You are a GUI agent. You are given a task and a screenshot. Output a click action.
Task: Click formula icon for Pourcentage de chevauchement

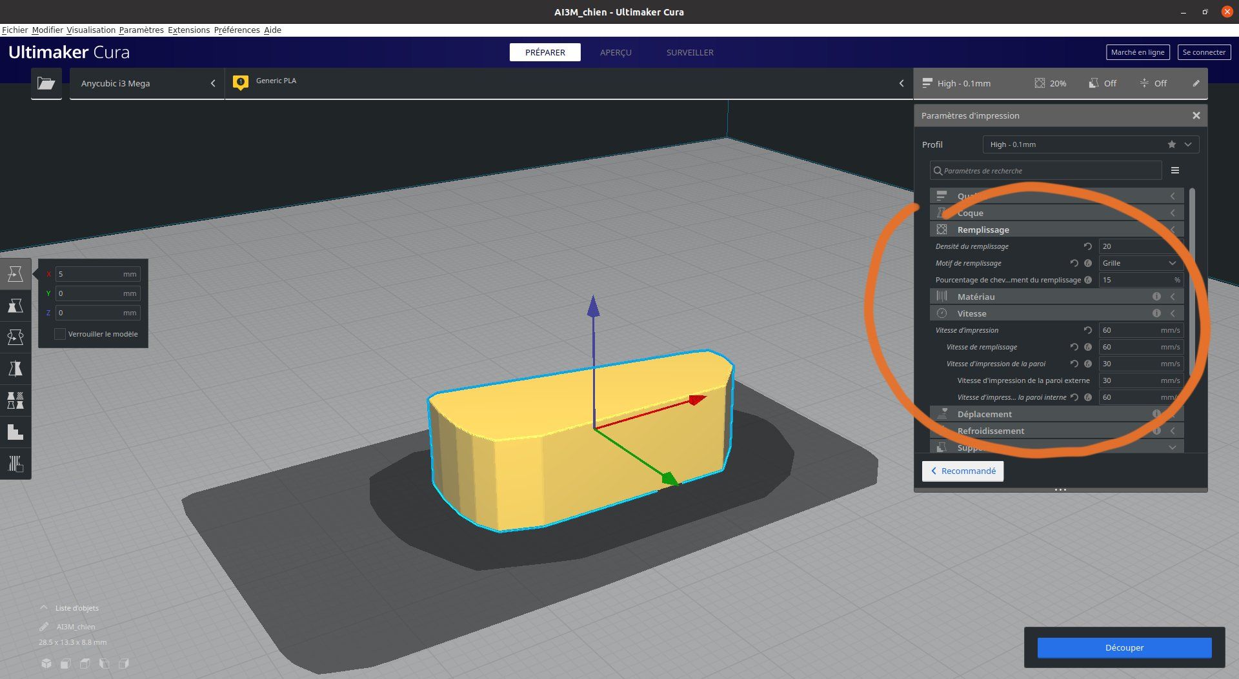coord(1088,280)
